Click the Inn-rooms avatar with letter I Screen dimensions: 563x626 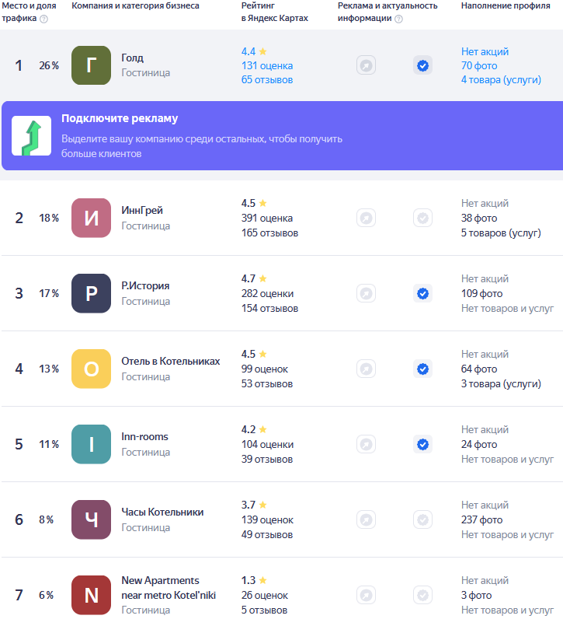click(x=92, y=444)
